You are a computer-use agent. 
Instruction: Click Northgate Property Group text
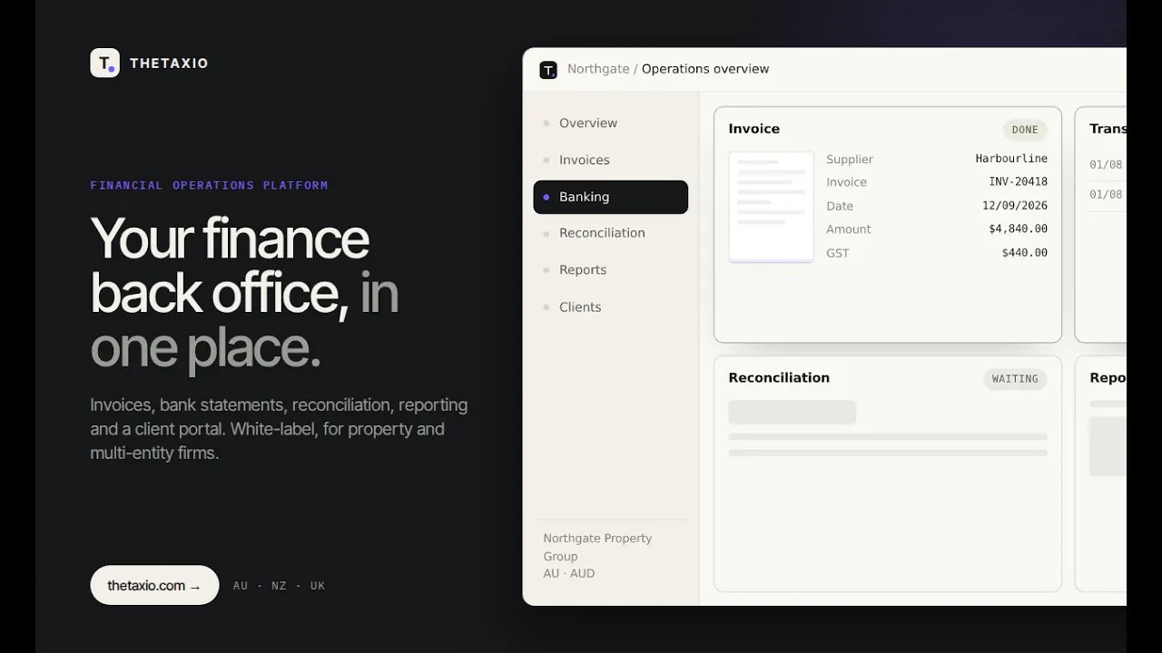pyautogui.click(x=597, y=547)
